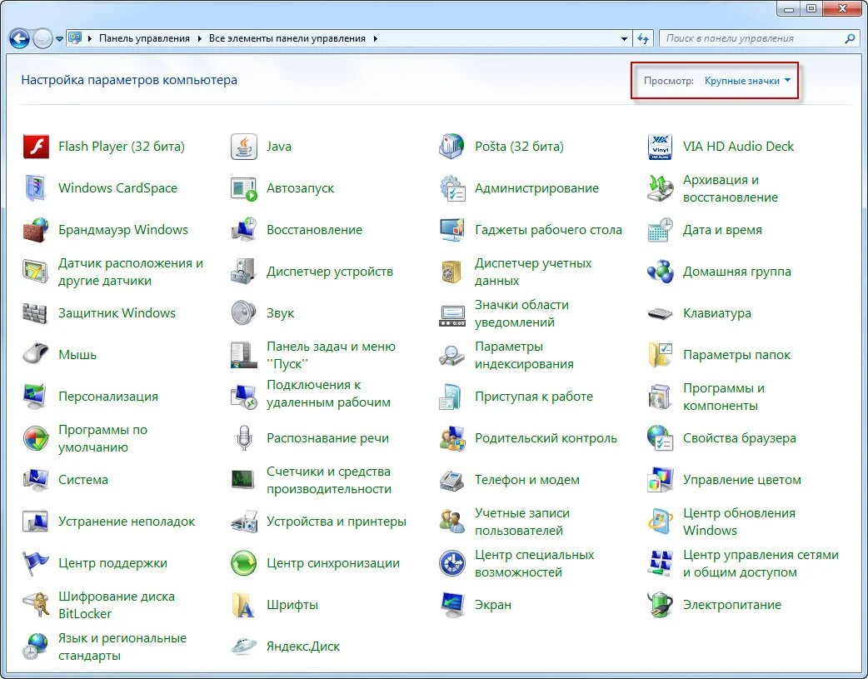Click the VIA HD Audio Deck icon
Viewport: 868px width, 679px height.
click(660, 147)
